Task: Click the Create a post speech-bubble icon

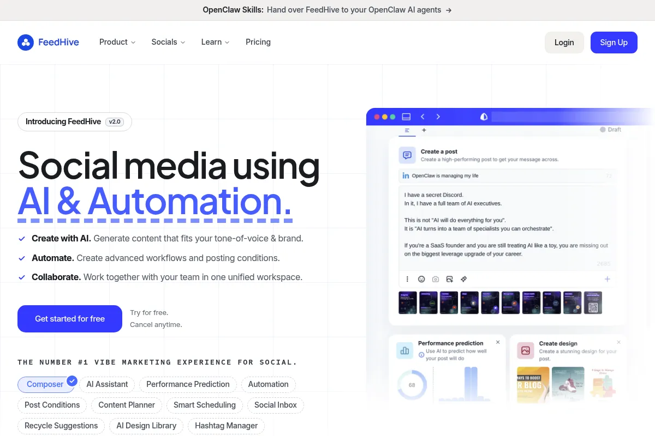Action: point(407,155)
